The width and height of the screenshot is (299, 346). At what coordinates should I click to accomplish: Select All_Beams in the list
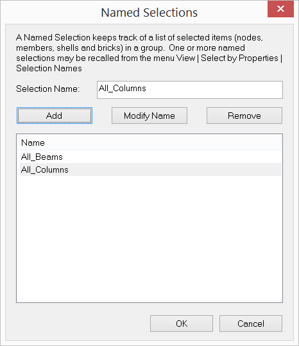[42, 157]
